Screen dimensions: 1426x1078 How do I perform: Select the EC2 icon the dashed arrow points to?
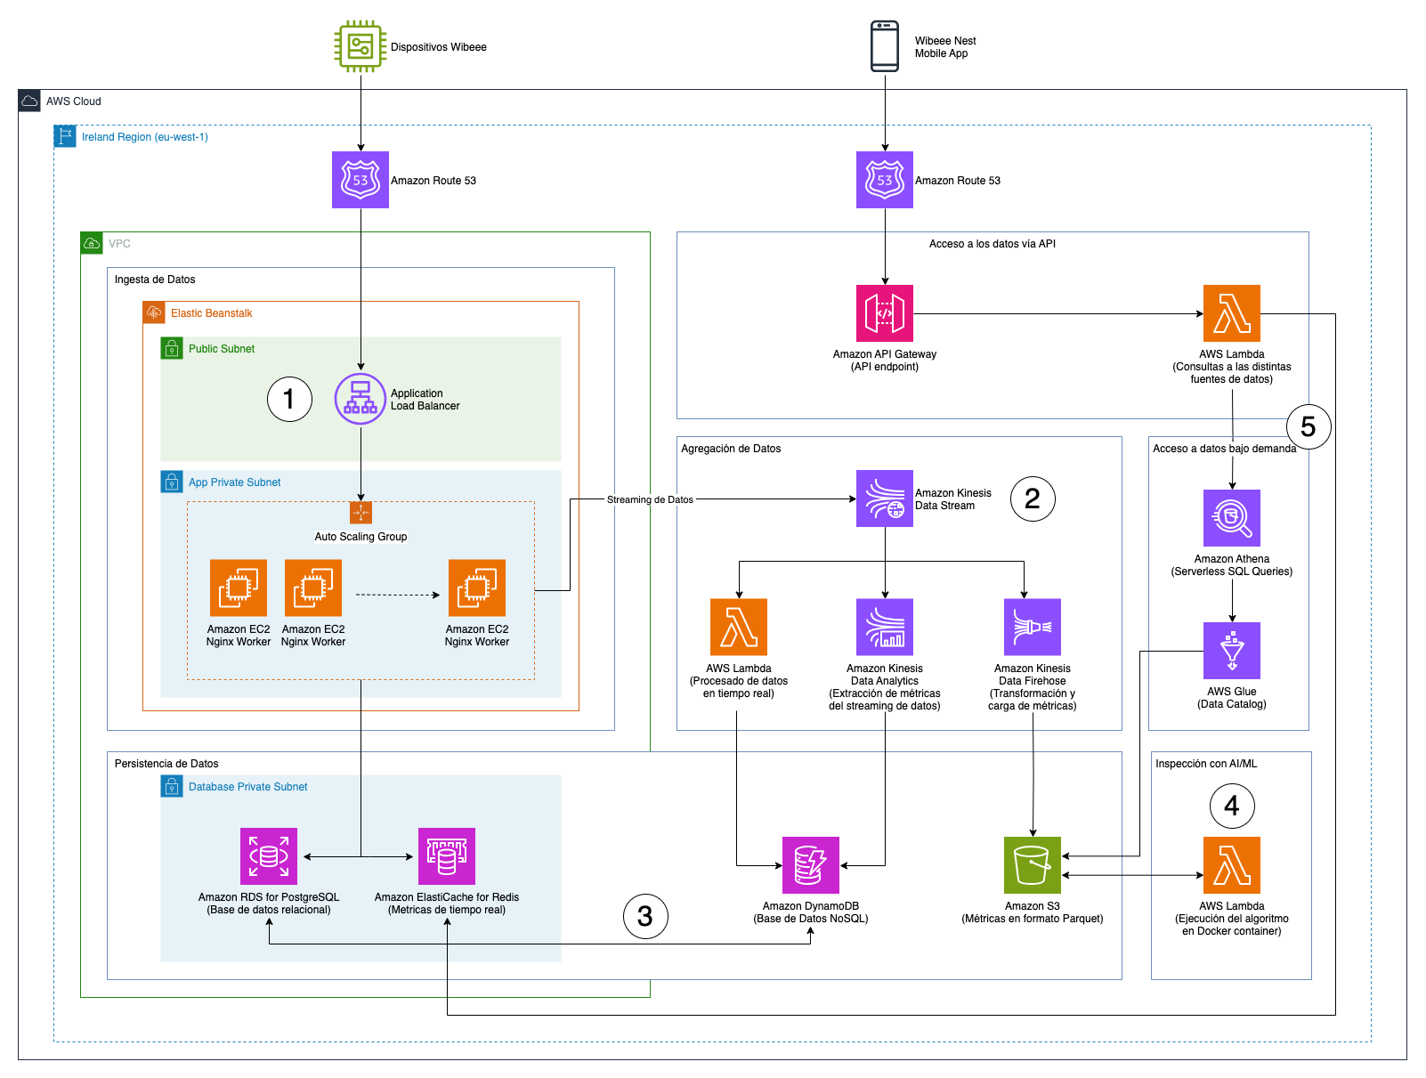477,588
